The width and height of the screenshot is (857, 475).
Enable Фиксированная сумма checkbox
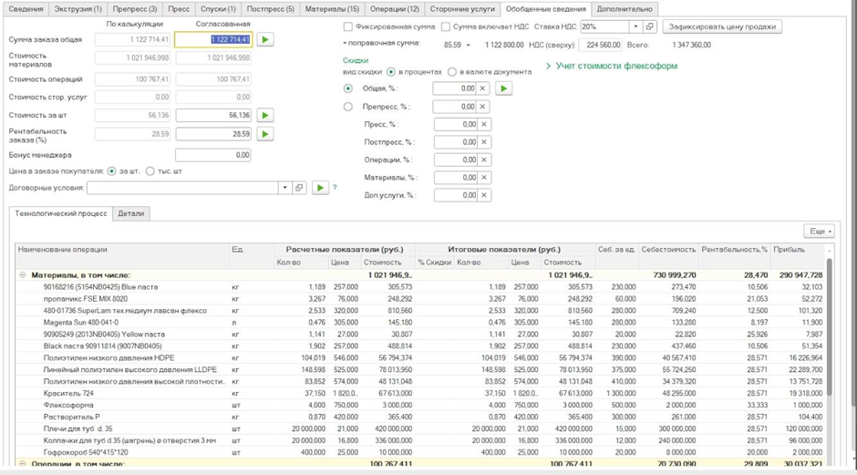click(348, 27)
